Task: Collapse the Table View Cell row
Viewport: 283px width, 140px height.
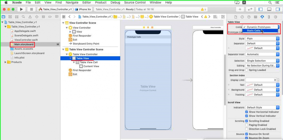Action: coord(74,62)
